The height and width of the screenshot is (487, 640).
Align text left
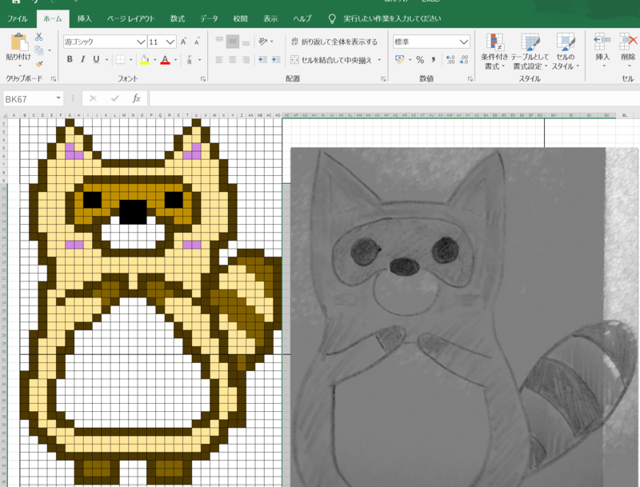[219, 60]
